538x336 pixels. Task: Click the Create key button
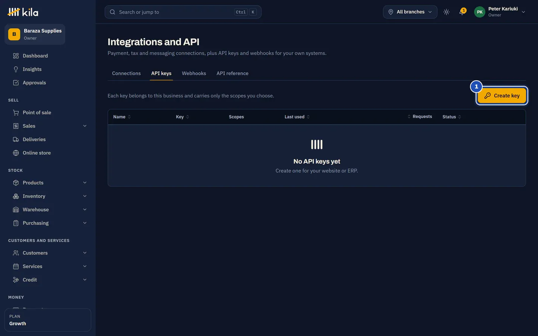pyautogui.click(x=502, y=96)
